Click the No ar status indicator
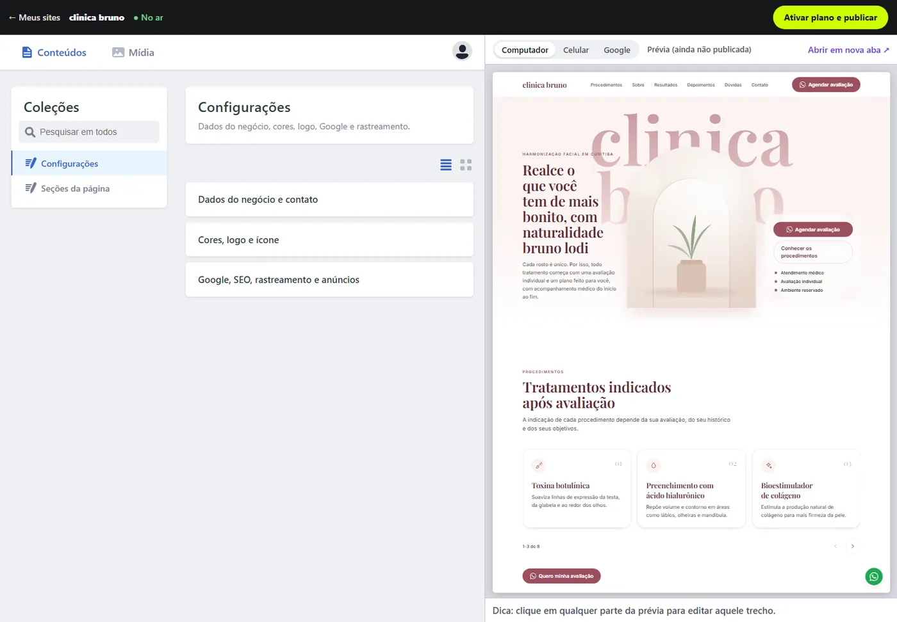Image resolution: width=897 pixels, height=622 pixels. (148, 17)
